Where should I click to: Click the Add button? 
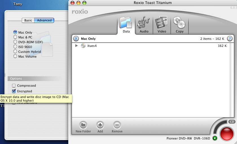(x=100, y=127)
